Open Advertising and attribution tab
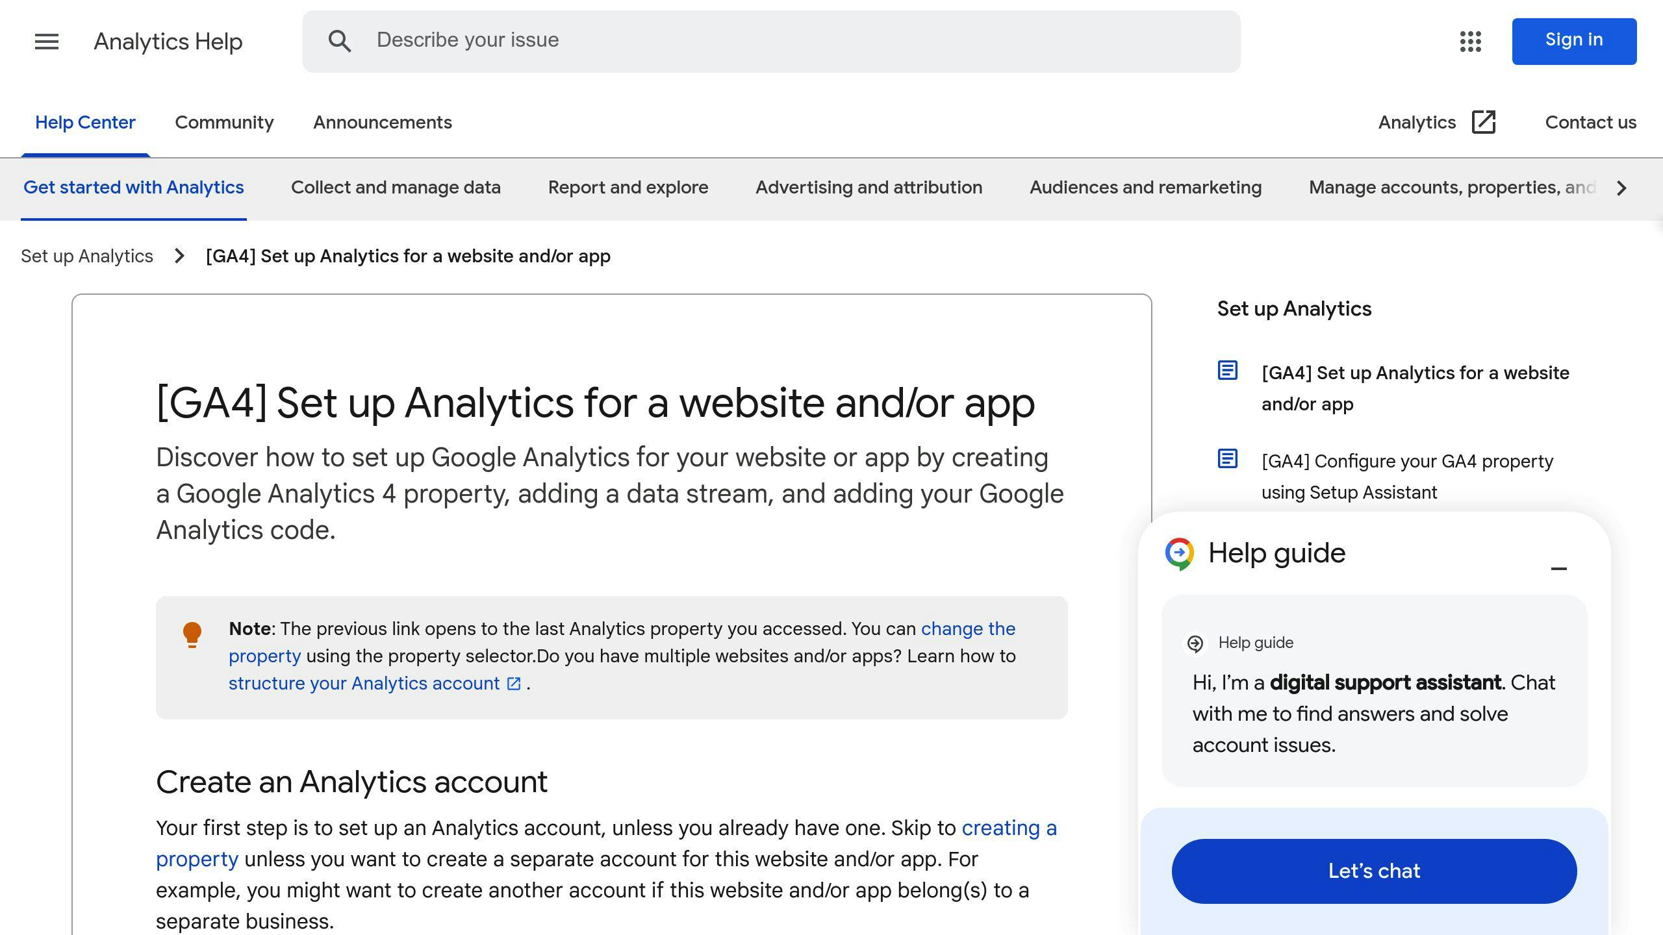This screenshot has width=1663, height=935. click(869, 188)
